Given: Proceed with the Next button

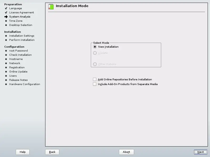Looking at the screenshot, I should [x=201, y=152].
